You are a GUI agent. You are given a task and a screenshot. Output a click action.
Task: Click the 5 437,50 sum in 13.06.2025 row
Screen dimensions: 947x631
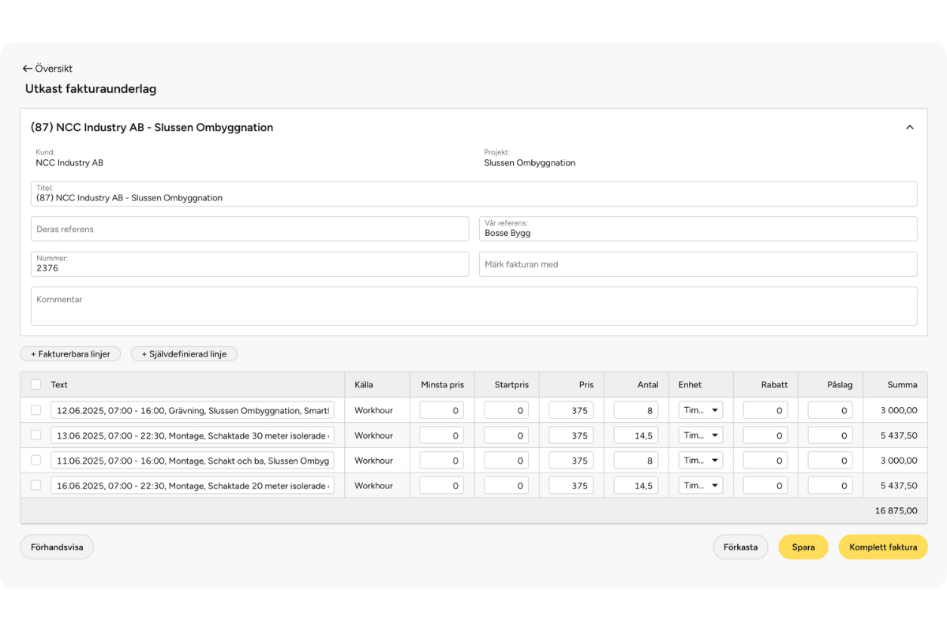click(899, 435)
